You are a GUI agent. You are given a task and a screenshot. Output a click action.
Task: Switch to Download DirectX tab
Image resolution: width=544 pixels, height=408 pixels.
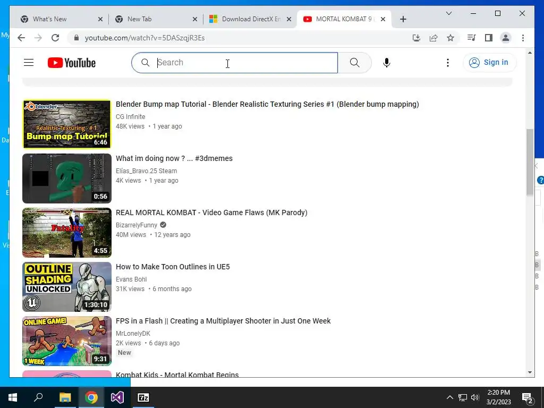251,19
